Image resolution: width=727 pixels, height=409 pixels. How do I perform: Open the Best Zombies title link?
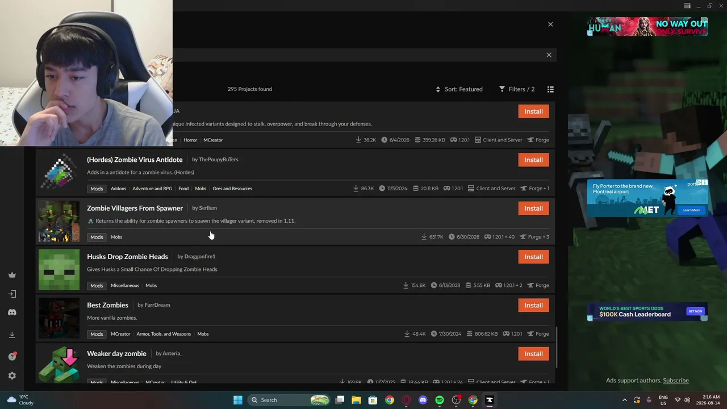coord(107,305)
